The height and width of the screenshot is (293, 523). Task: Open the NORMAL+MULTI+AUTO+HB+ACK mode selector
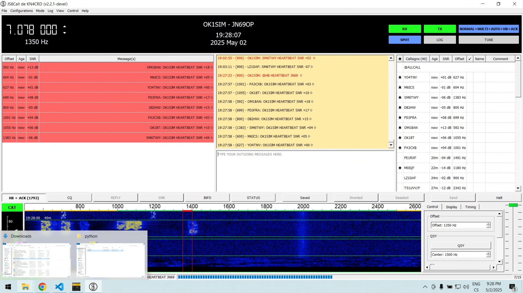point(488,29)
